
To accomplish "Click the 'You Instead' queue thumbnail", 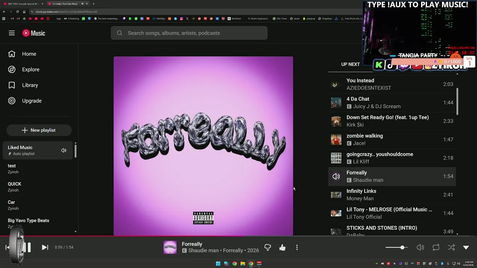I will coord(336,84).
